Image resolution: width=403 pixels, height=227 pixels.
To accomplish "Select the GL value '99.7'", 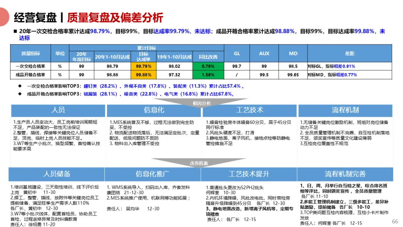I will [x=237, y=66].
